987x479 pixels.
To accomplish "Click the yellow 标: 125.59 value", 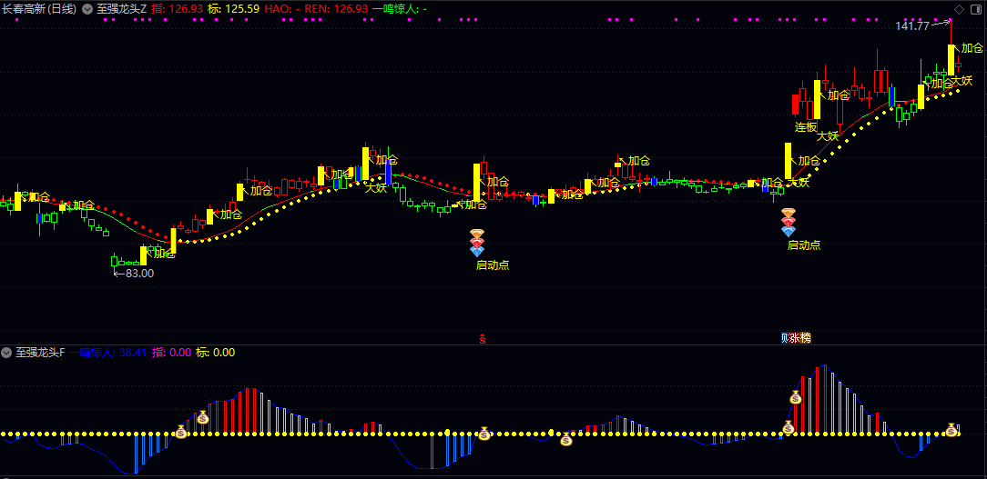I will click(x=233, y=9).
